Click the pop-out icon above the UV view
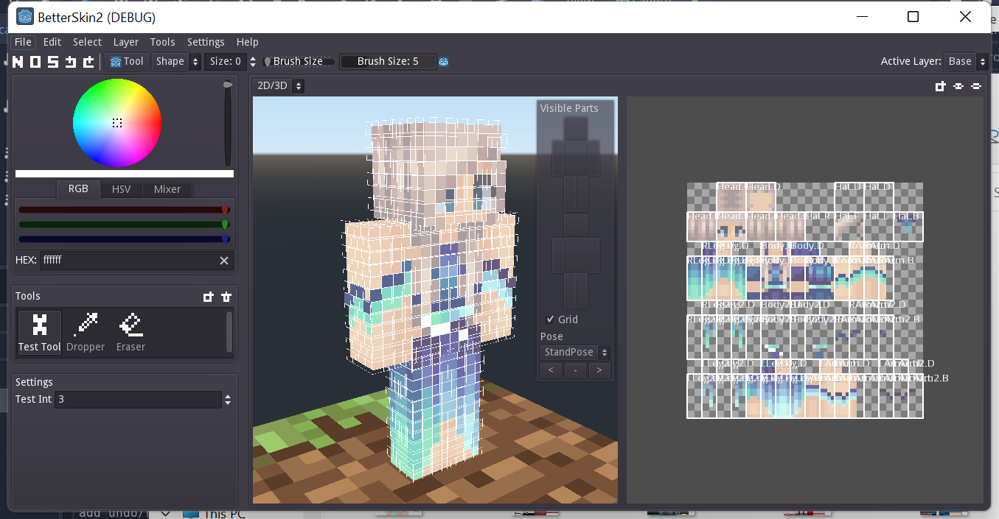 click(940, 86)
